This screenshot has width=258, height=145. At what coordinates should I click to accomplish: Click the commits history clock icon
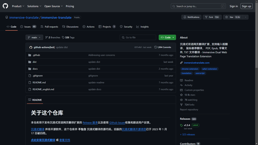coord(155,47)
